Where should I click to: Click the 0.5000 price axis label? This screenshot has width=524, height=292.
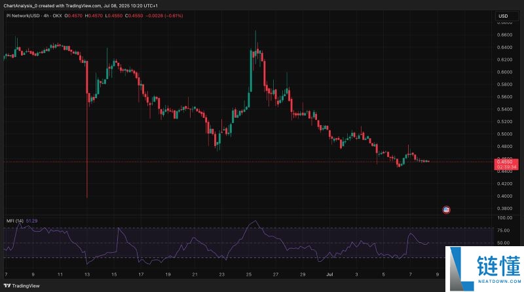[x=504, y=134]
